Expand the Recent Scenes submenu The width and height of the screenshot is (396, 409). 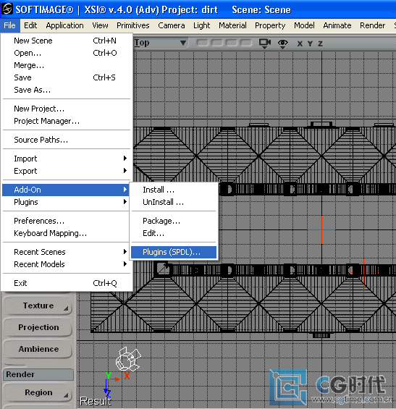(67, 252)
